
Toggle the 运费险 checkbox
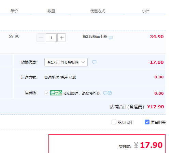[x=47, y=93]
